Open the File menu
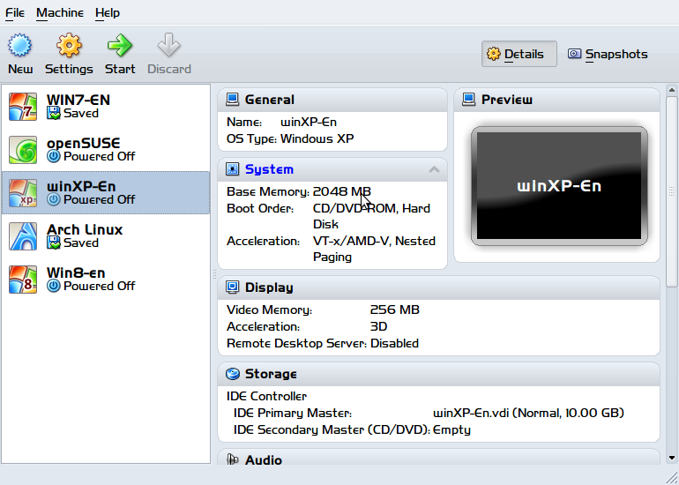 click(x=15, y=13)
